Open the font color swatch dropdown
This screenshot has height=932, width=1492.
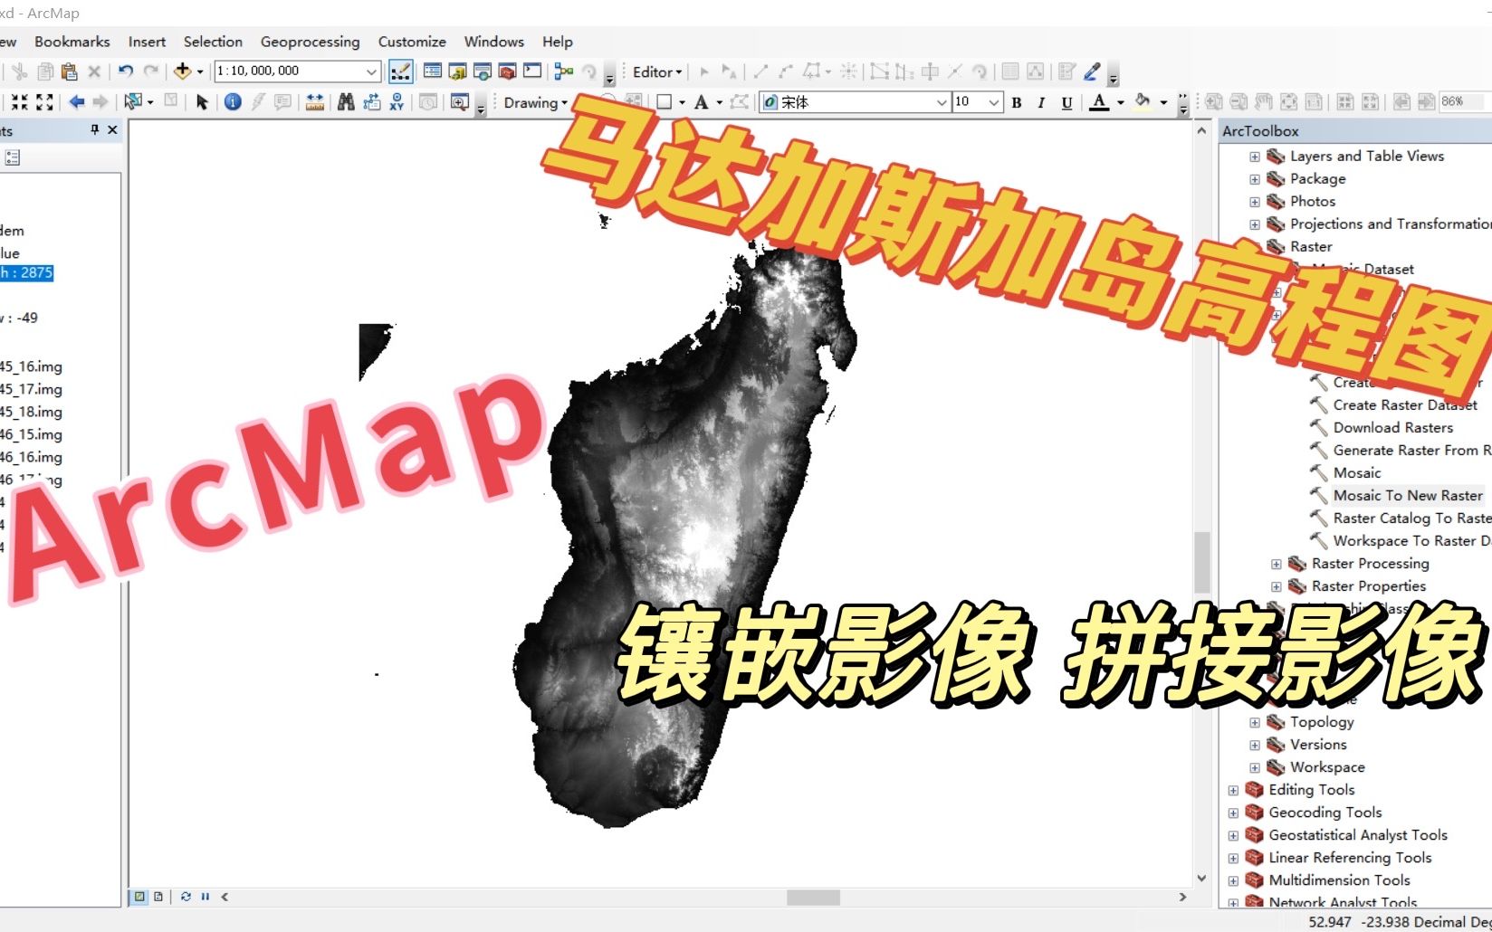pyautogui.click(x=1119, y=102)
